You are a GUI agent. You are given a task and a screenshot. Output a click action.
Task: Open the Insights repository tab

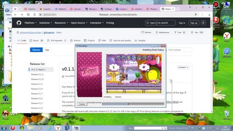(x=140, y=40)
